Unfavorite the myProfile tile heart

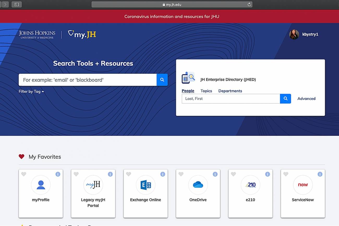point(24,174)
